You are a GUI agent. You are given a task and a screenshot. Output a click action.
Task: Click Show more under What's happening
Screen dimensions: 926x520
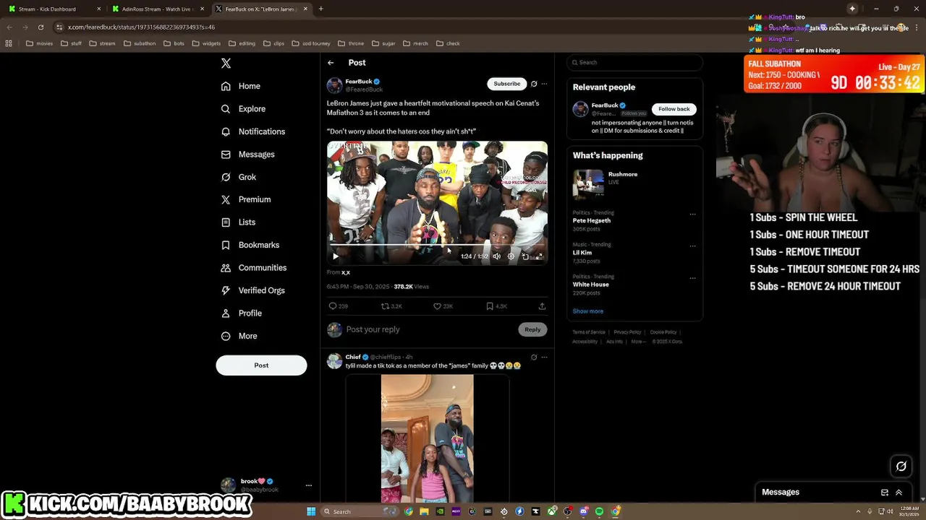[588, 311]
